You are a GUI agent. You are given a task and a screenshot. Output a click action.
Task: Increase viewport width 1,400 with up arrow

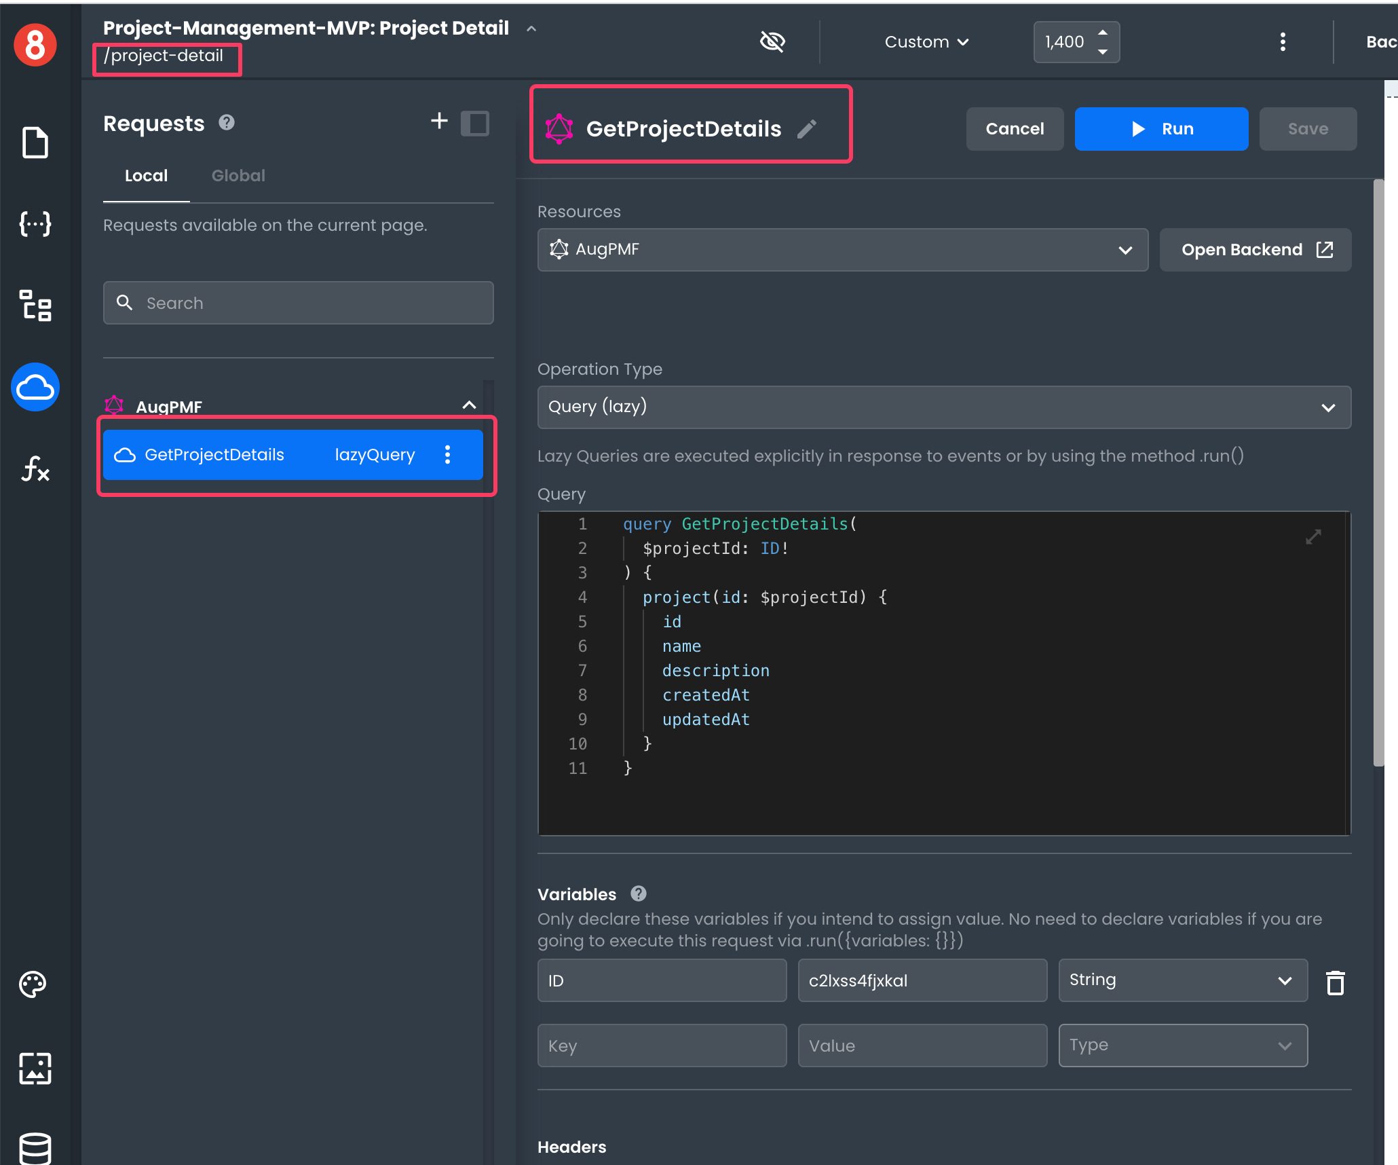[1103, 33]
